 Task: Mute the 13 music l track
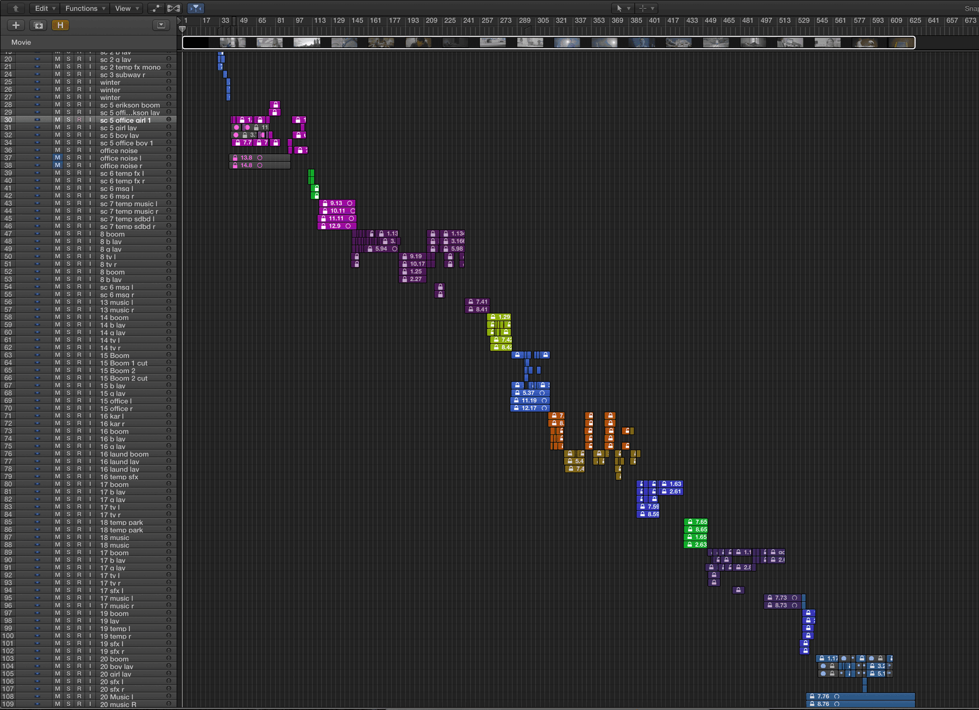click(x=58, y=302)
